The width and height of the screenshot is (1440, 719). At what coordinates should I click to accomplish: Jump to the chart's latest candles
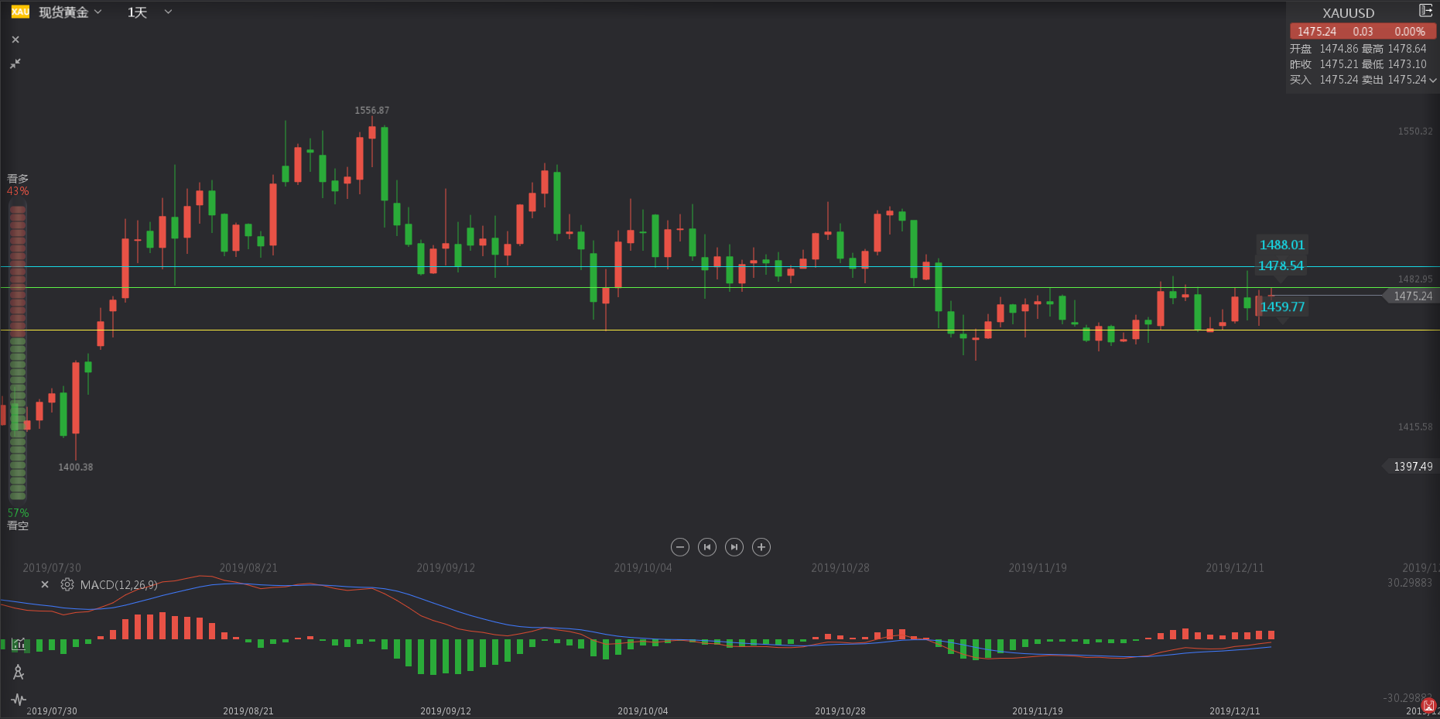(734, 547)
